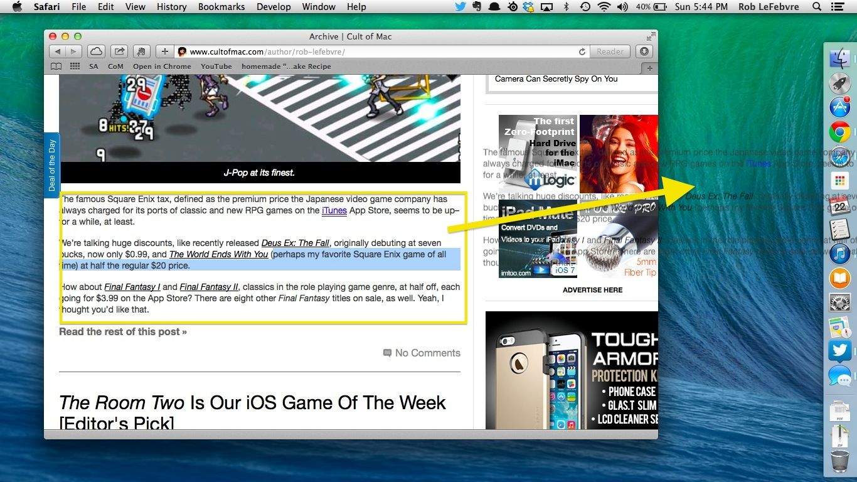The image size is (857, 482).
Task: Add page with the plus button
Action: tap(164, 51)
